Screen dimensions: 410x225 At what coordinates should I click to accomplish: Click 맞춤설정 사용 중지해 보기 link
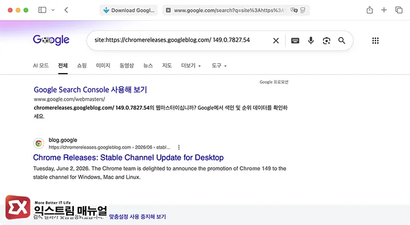[137, 217]
